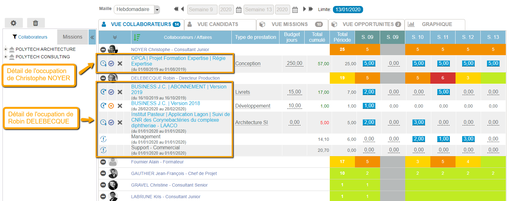Click the trash bin icon
This screenshot has height=201, width=514.
point(36,23)
